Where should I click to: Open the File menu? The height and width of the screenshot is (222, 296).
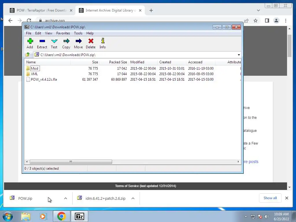(x=29, y=33)
